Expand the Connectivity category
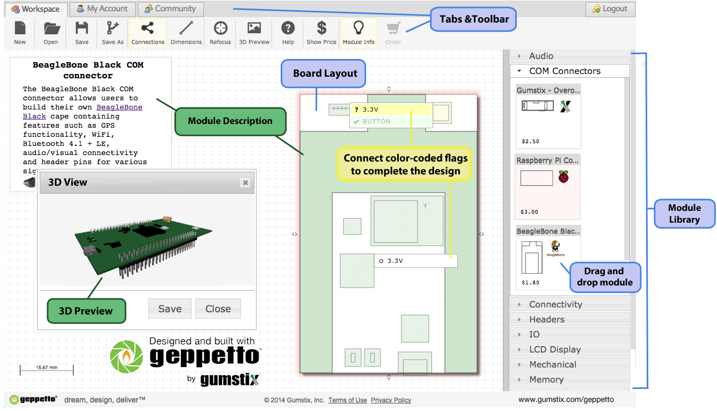 [x=569, y=304]
